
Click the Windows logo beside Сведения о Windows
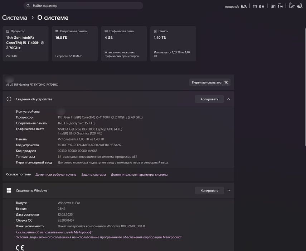9,190
